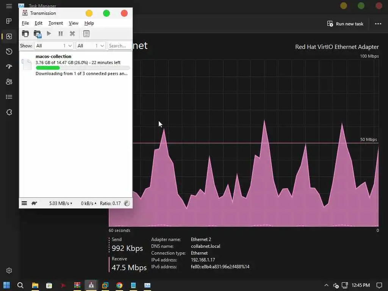The image size is (388, 291).
Task: Open the Processes page in Task Manager
Action: click(9, 21)
